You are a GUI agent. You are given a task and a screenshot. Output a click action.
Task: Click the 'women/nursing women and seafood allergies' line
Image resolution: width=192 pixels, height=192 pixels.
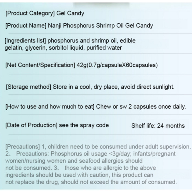coord(74,161)
